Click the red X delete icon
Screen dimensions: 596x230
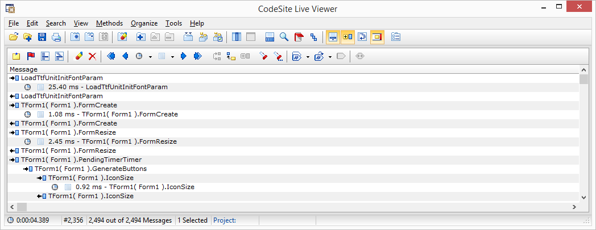[x=92, y=56]
